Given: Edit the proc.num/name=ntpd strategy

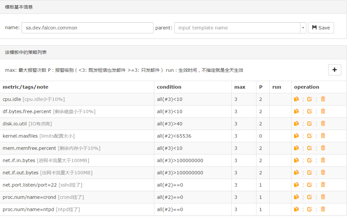Looking at the screenshot, I should pos(310,209).
